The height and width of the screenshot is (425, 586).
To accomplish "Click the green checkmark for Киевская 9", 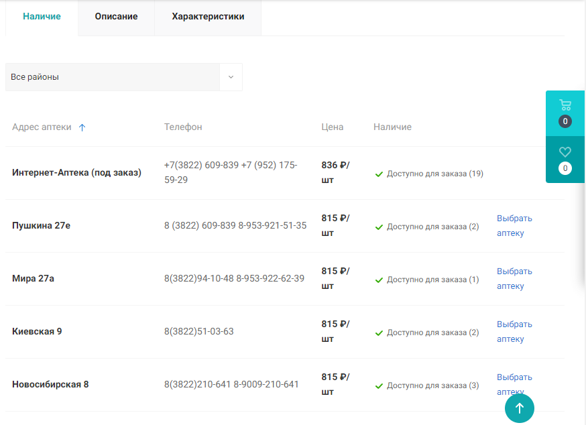I will (x=379, y=333).
